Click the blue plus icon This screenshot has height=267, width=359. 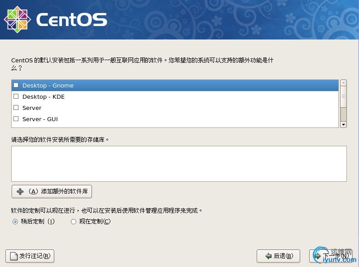(x=20, y=192)
